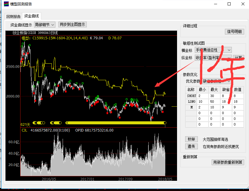249x191 pixels.
Task: Click the SHORT row 最大 cell showing 30
Action: (x=214, y=96)
